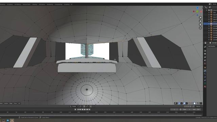The height and width of the screenshot is (122, 217).
Task: Play the animation in reverse
Action: pyautogui.click(x=83, y=109)
